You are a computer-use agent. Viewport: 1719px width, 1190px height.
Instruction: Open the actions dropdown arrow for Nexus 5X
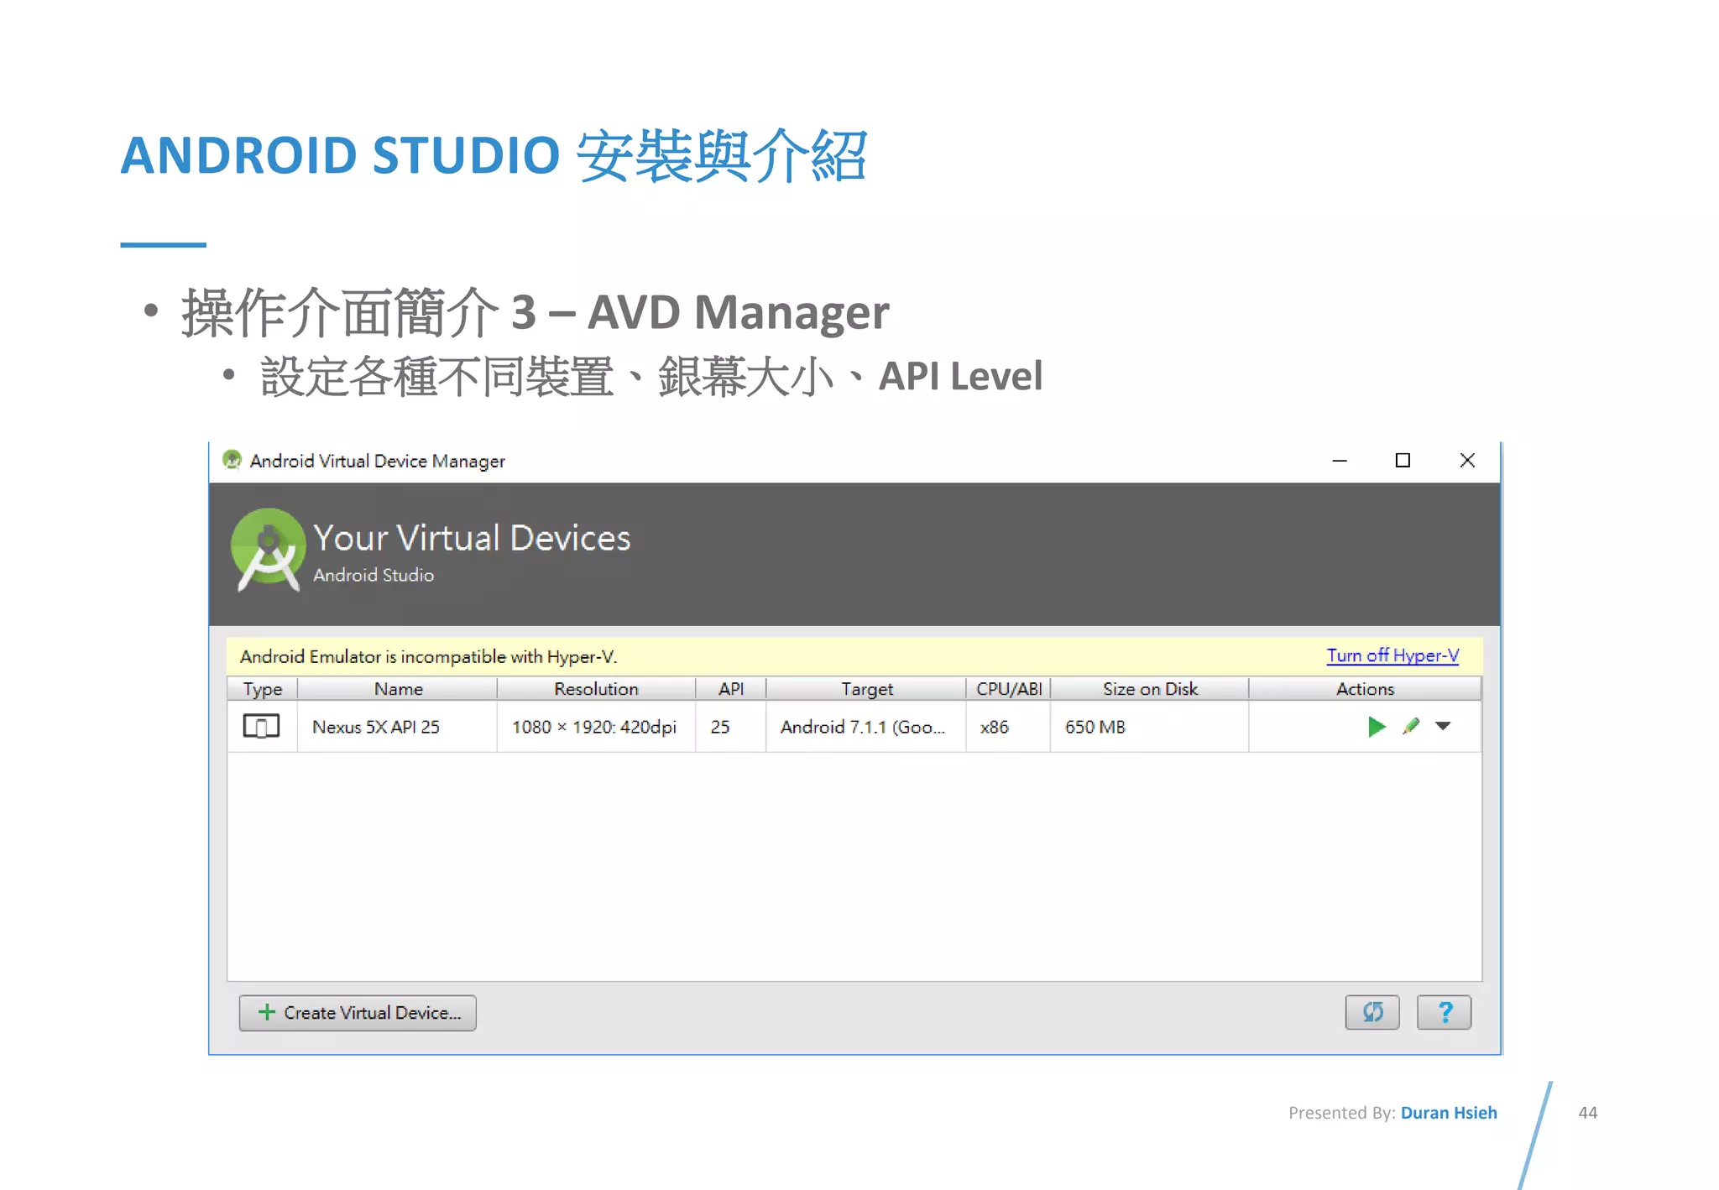pos(1443,726)
